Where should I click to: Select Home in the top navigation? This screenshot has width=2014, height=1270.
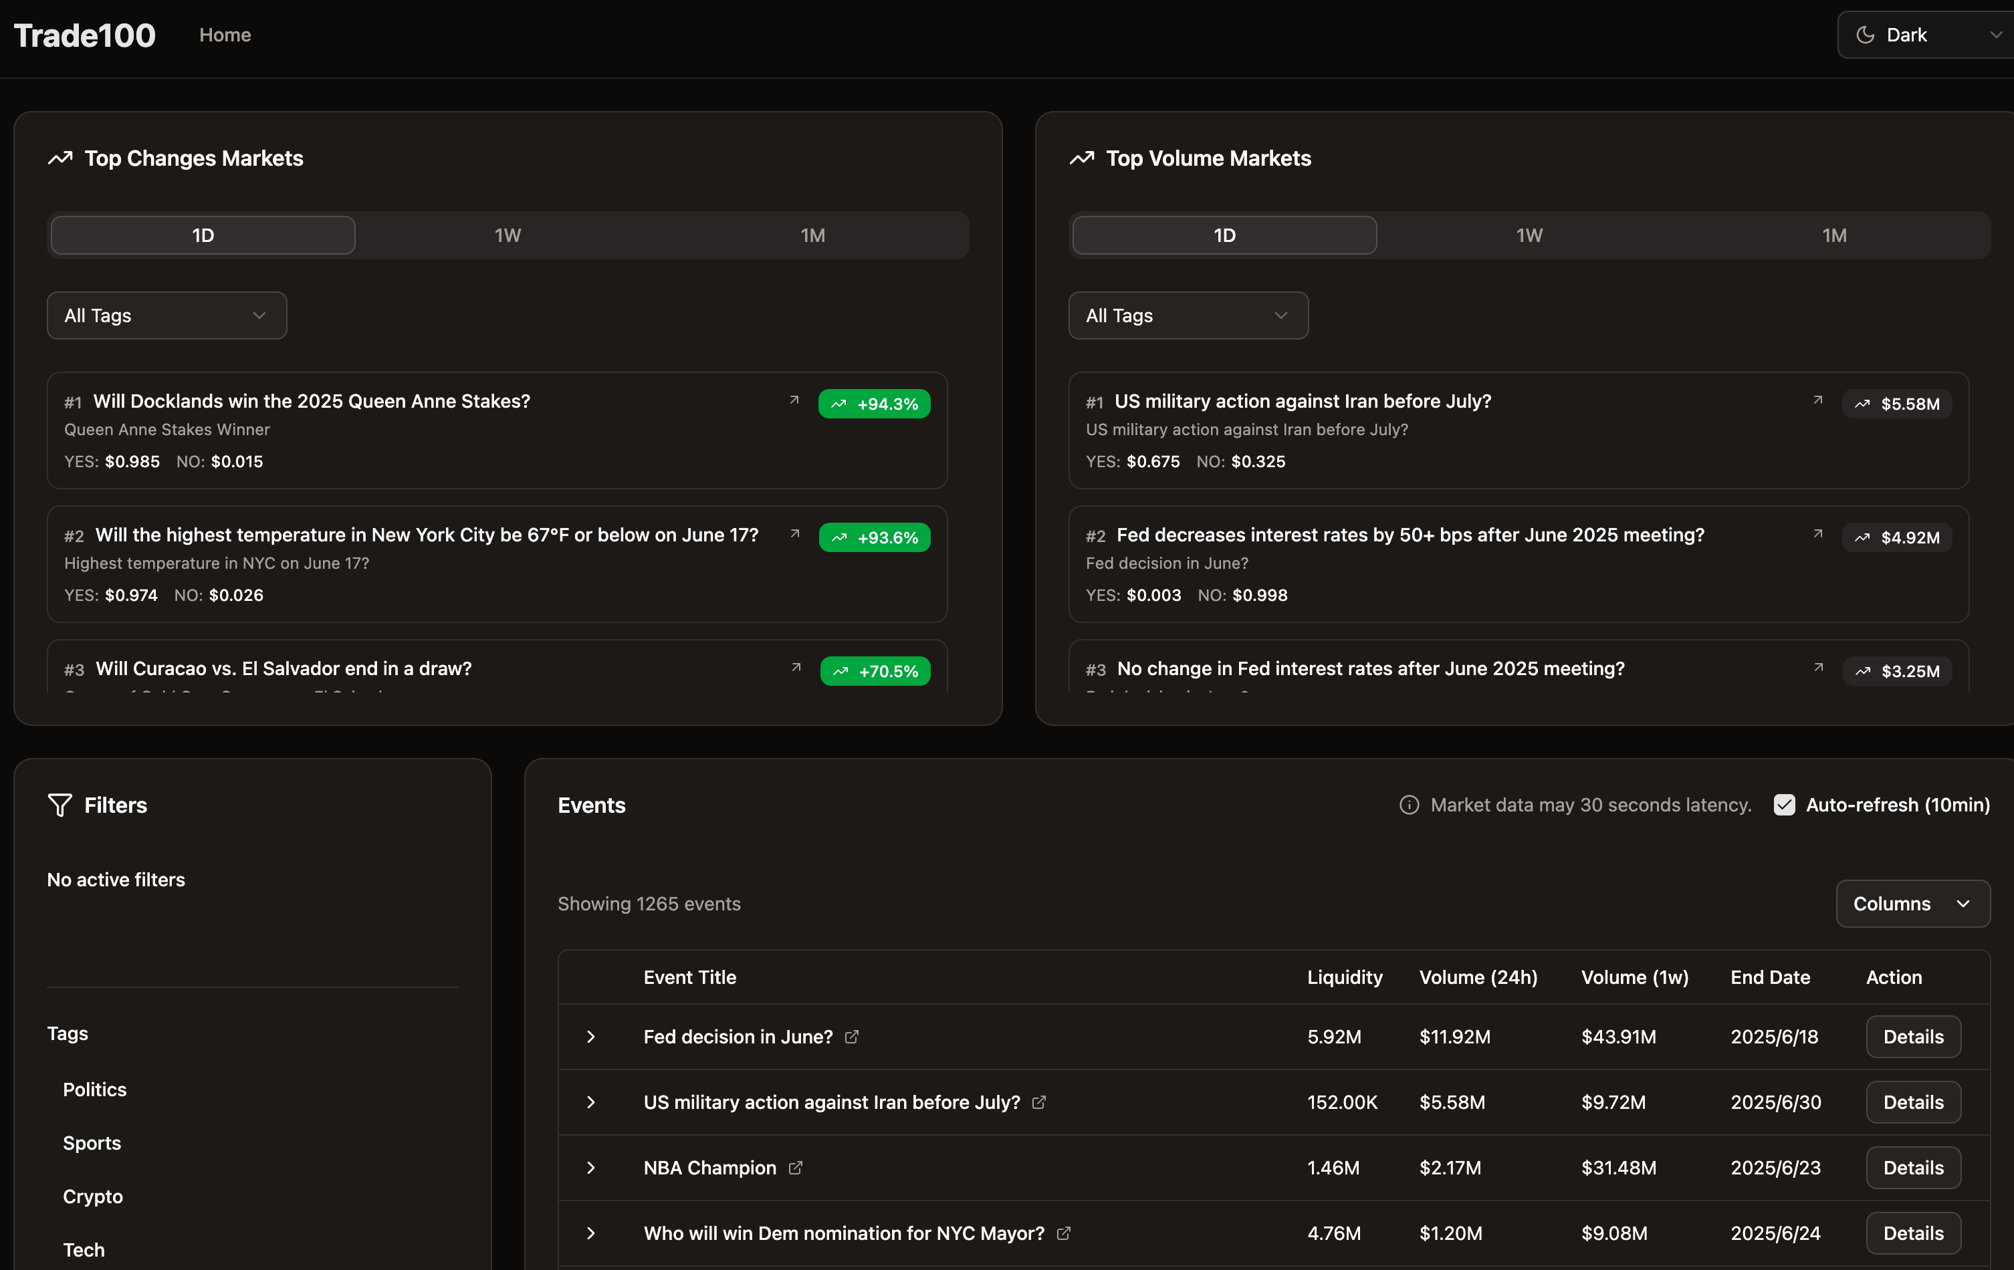pyautogui.click(x=224, y=34)
